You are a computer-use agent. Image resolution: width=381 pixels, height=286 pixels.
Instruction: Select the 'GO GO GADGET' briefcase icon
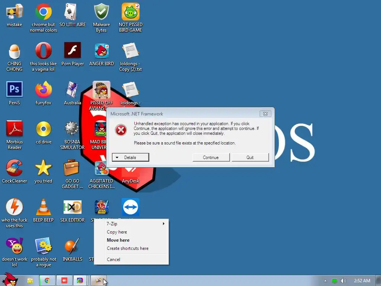tap(71, 168)
